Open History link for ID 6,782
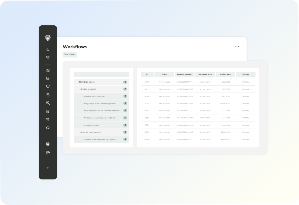The width and height of the screenshot is (299, 205). pyautogui.click(x=246, y=111)
